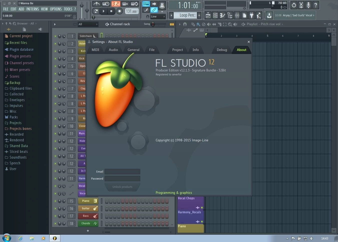Switch to the Project settings tab
338x242 pixels.
coord(178,50)
